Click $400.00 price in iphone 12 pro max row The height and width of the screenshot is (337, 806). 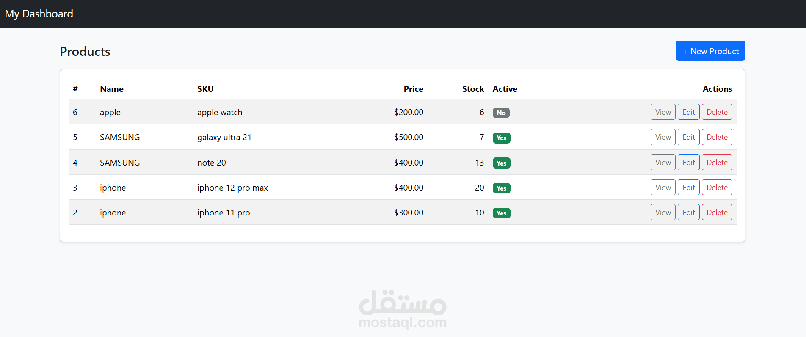pos(409,188)
